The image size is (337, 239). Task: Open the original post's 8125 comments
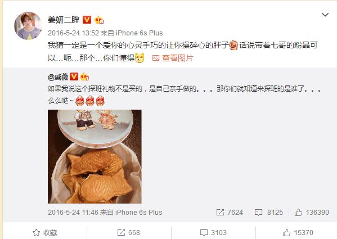click(x=269, y=213)
